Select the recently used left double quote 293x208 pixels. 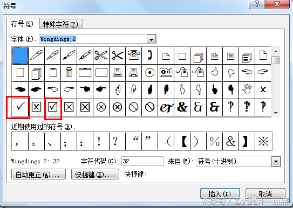133,141
